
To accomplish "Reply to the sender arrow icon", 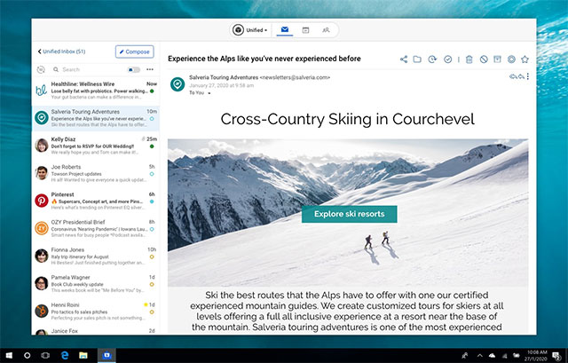I will (x=521, y=76).
